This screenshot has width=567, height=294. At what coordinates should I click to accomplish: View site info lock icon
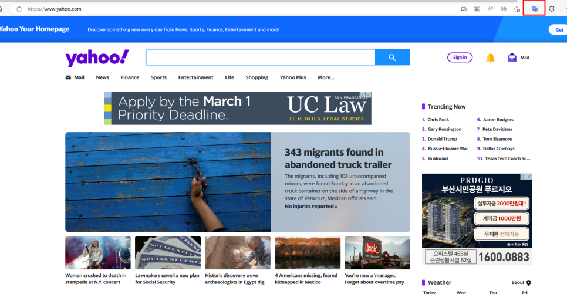tap(19, 9)
